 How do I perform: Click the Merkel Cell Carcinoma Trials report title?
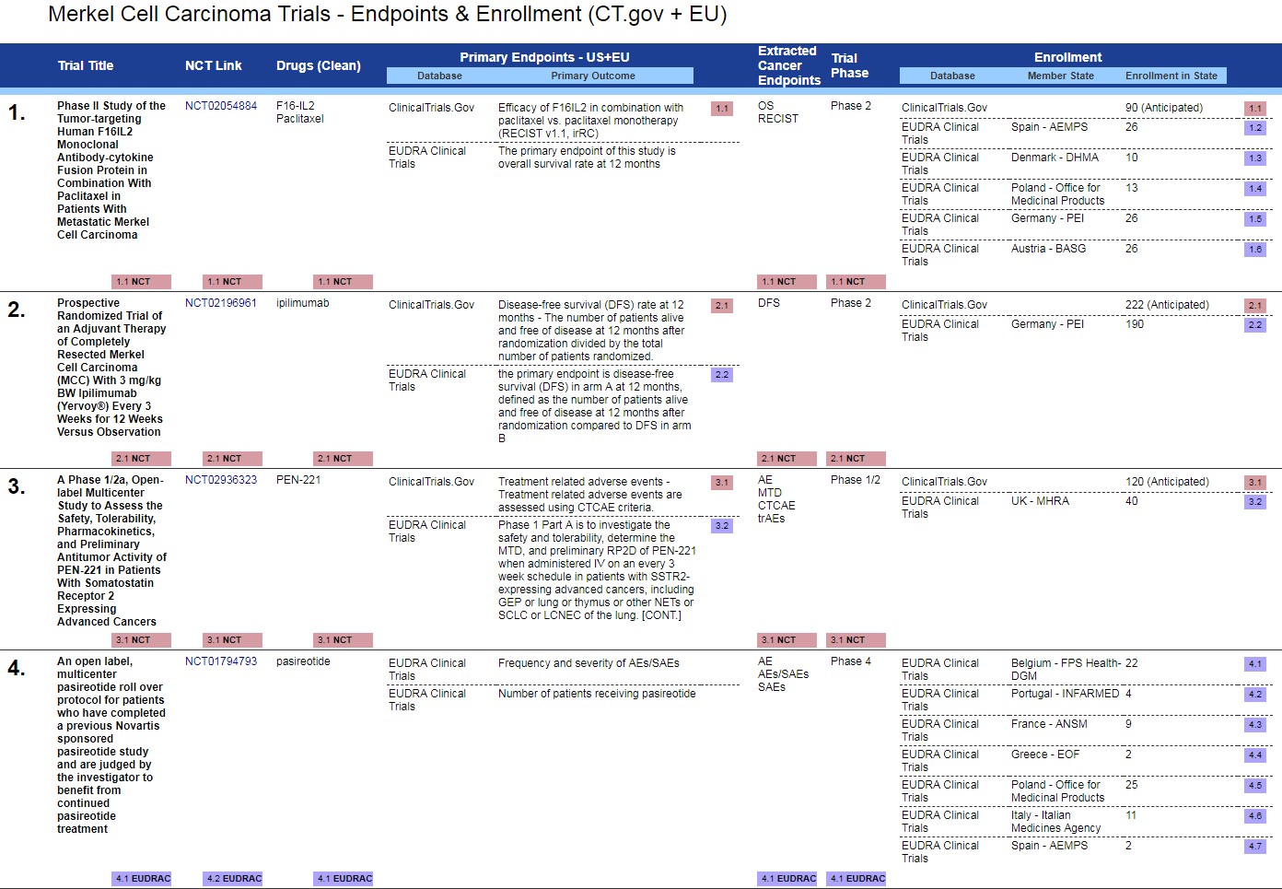click(387, 15)
